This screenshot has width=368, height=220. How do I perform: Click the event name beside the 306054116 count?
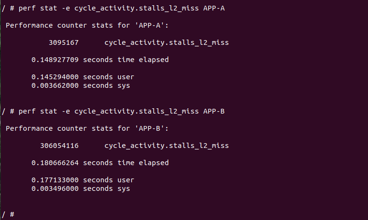166,146
